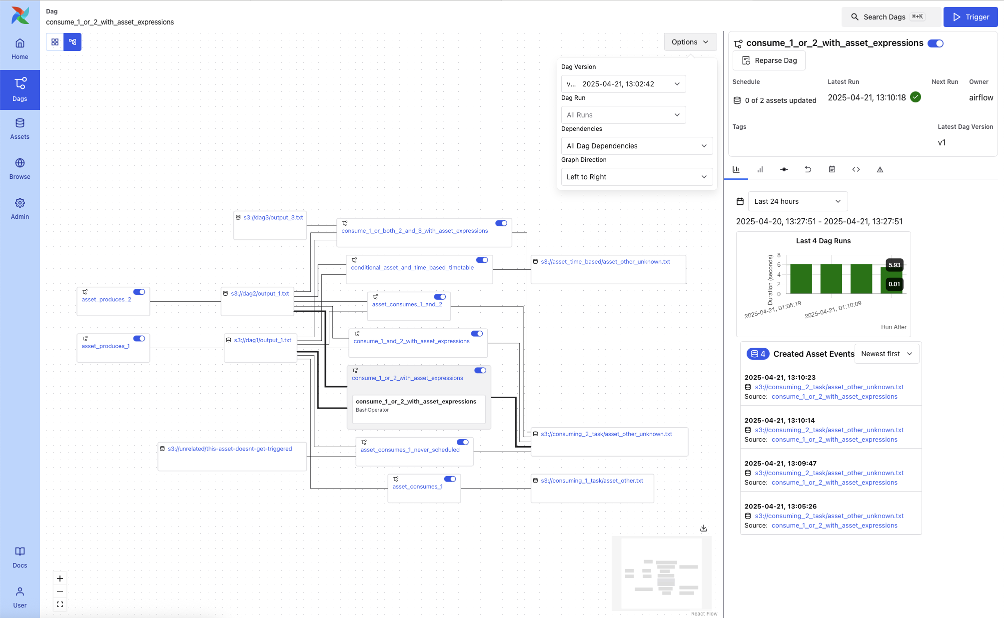Go to the Docs page from the sidebar

(19, 556)
